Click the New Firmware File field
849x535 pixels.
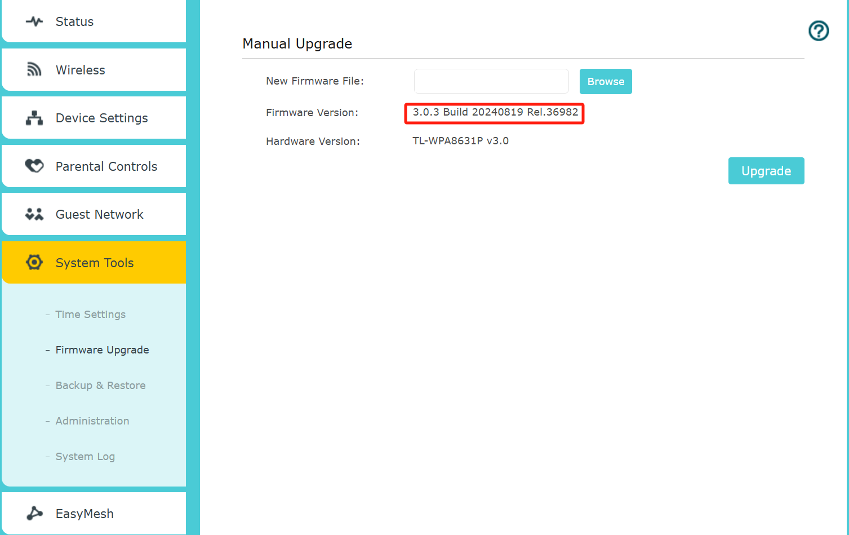(x=491, y=82)
